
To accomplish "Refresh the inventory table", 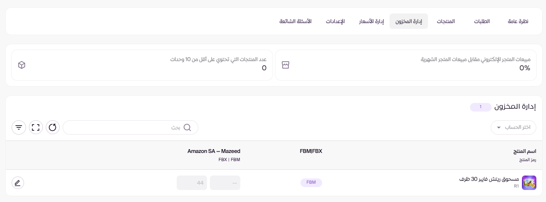I will pos(53,127).
